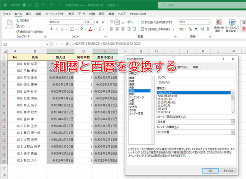The width and height of the screenshot is (246, 179).
Task: Click the Borders icon
Action: [72, 29]
